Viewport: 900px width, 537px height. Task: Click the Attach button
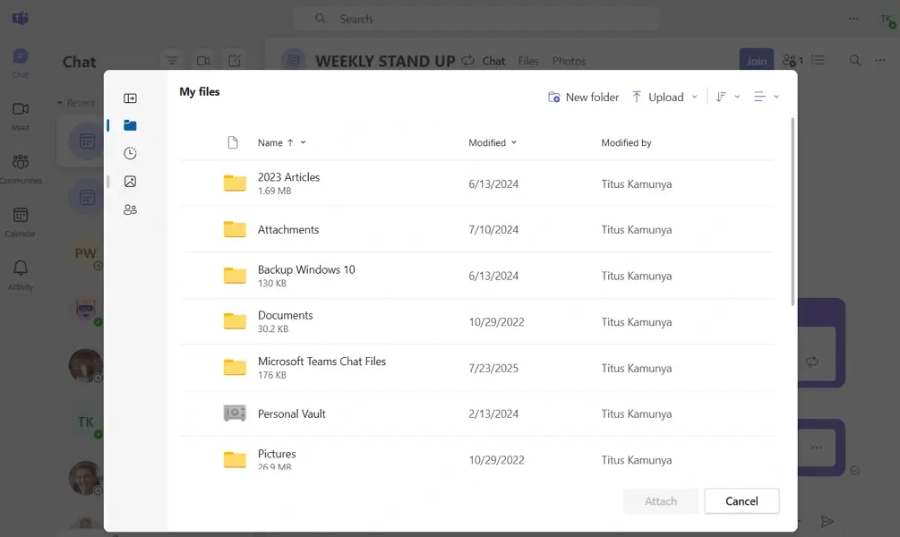tap(661, 501)
